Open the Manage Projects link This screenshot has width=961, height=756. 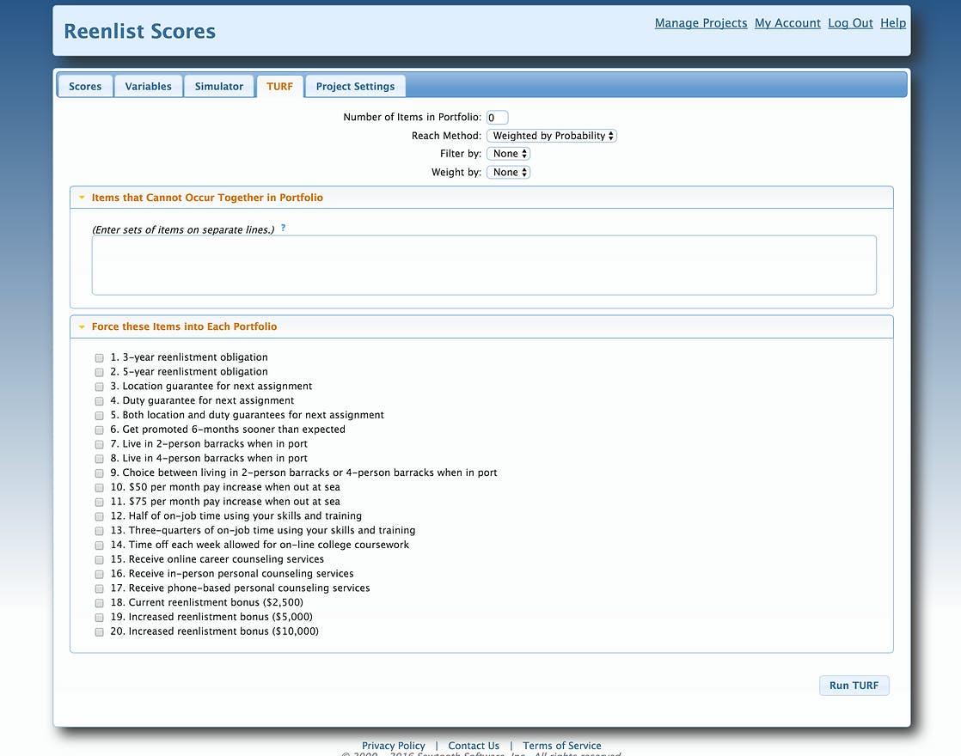pyautogui.click(x=701, y=22)
